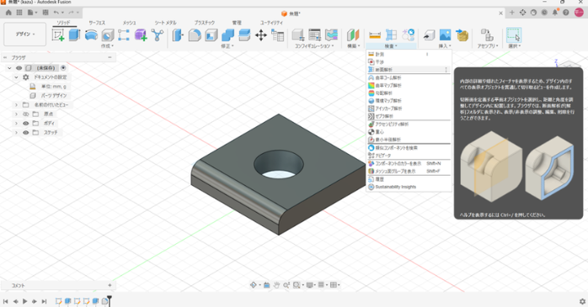
Task: Expand the ボディ folder node
Action: (x=16, y=123)
